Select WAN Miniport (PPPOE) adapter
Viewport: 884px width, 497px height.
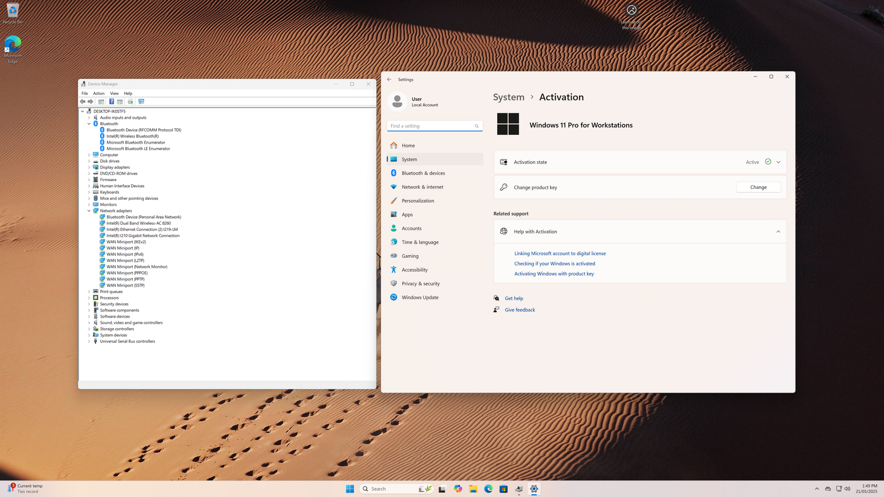(x=127, y=273)
